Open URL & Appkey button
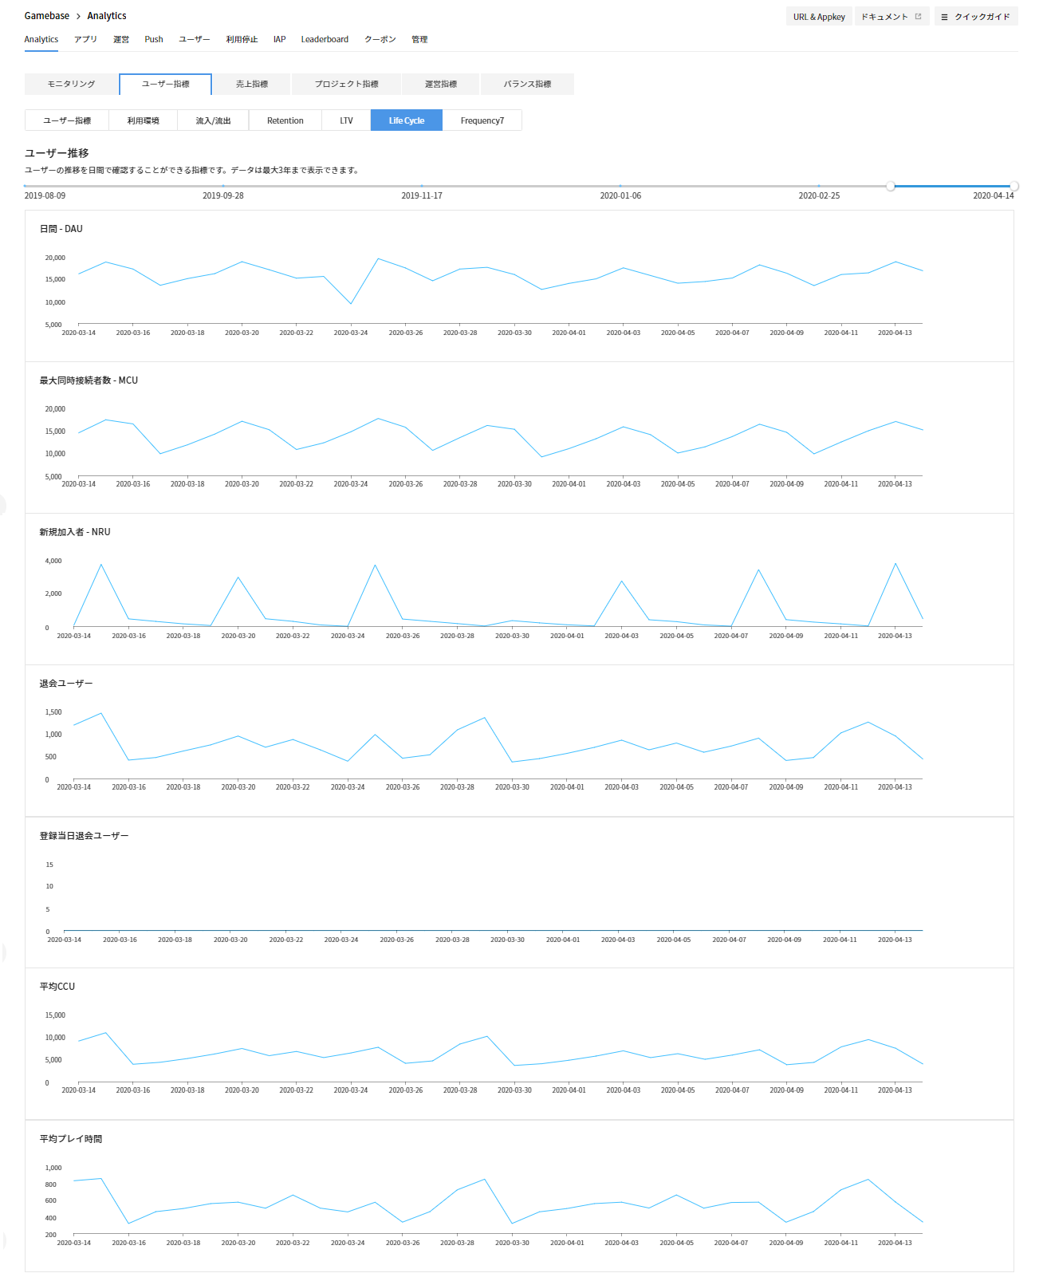The width and height of the screenshot is (1043, 1277). click(819, 17)
